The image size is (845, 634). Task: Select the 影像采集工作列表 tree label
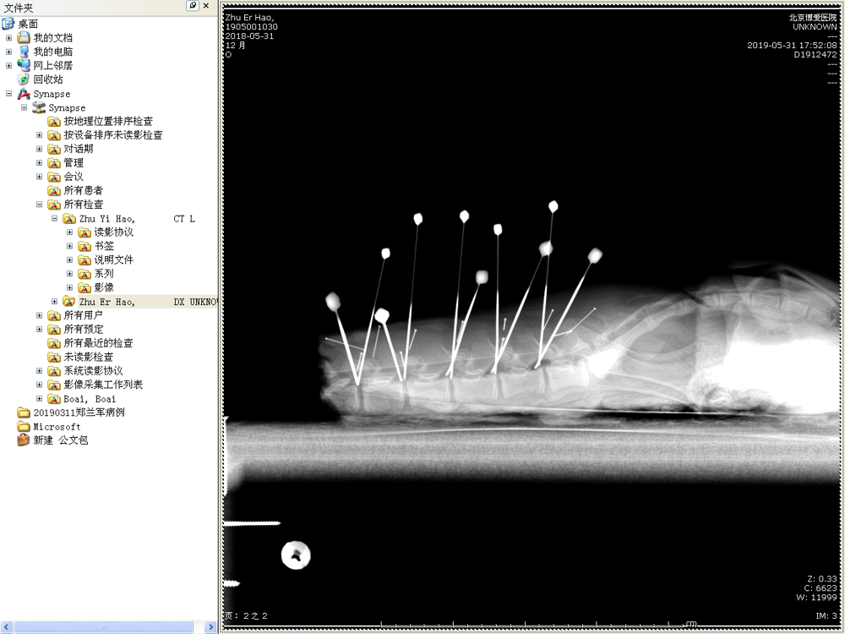pos(103,385)
